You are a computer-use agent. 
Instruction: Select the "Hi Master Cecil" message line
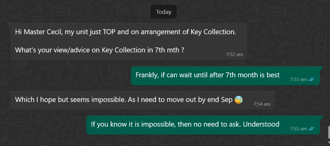pos(126,32)
